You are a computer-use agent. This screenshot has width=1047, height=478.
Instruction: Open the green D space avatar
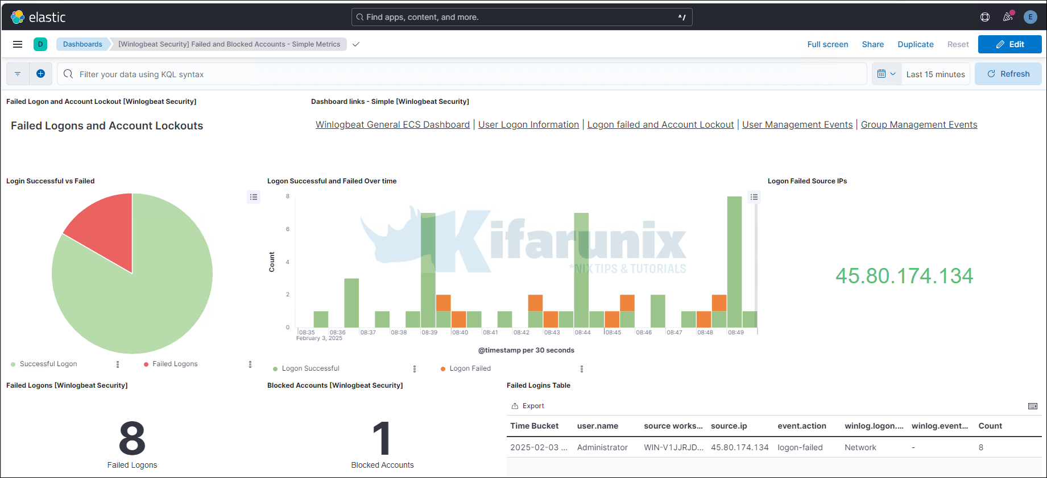click(x=40, y=44)
